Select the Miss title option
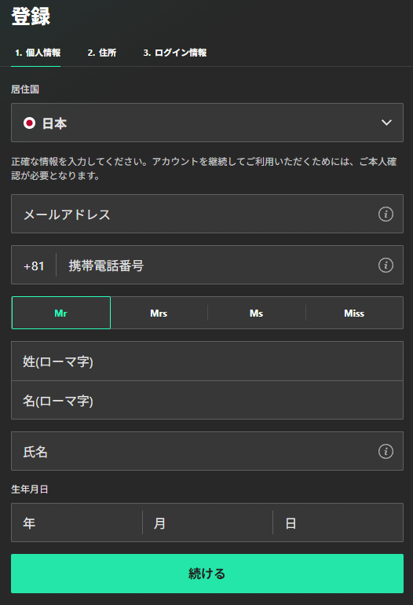The width and height of the screenshot is (413, 605). pyautogui.click(x=354, y=313)
